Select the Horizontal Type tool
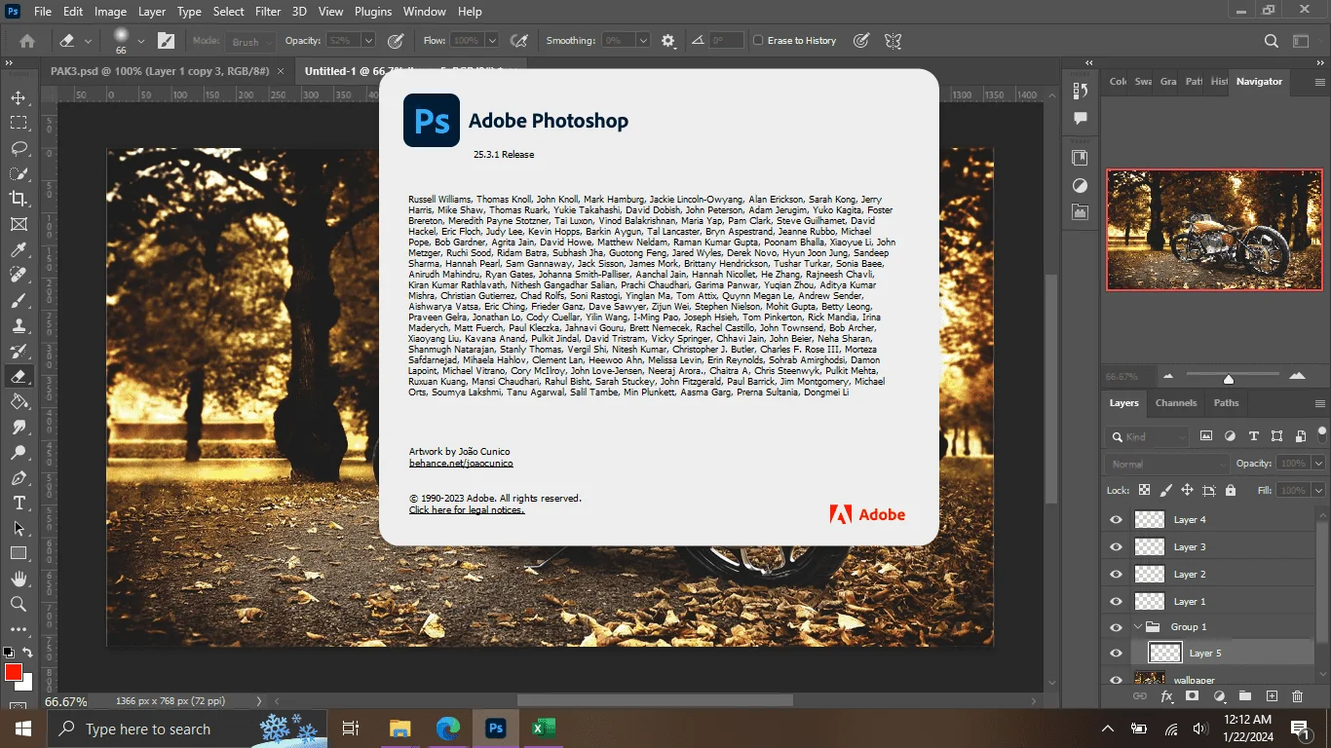This screenshot has height=748, width=1331. 19,504
